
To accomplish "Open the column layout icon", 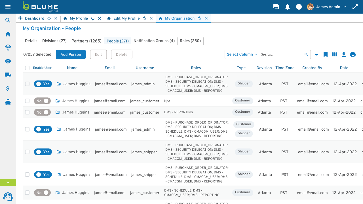I will (x=335, y=54).
